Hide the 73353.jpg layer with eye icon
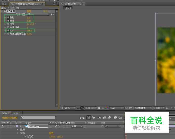175x139 pixels. 3,126
